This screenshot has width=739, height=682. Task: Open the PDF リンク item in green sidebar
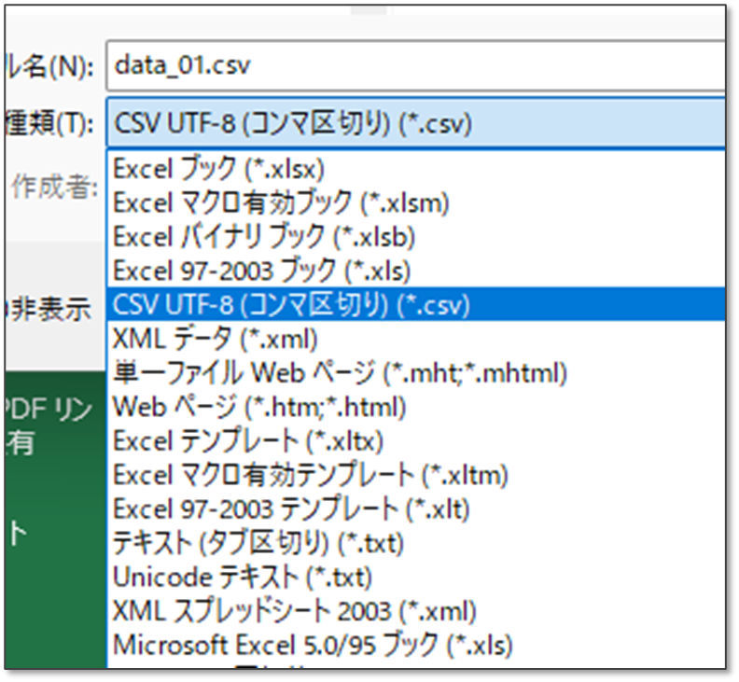point(47,410)
